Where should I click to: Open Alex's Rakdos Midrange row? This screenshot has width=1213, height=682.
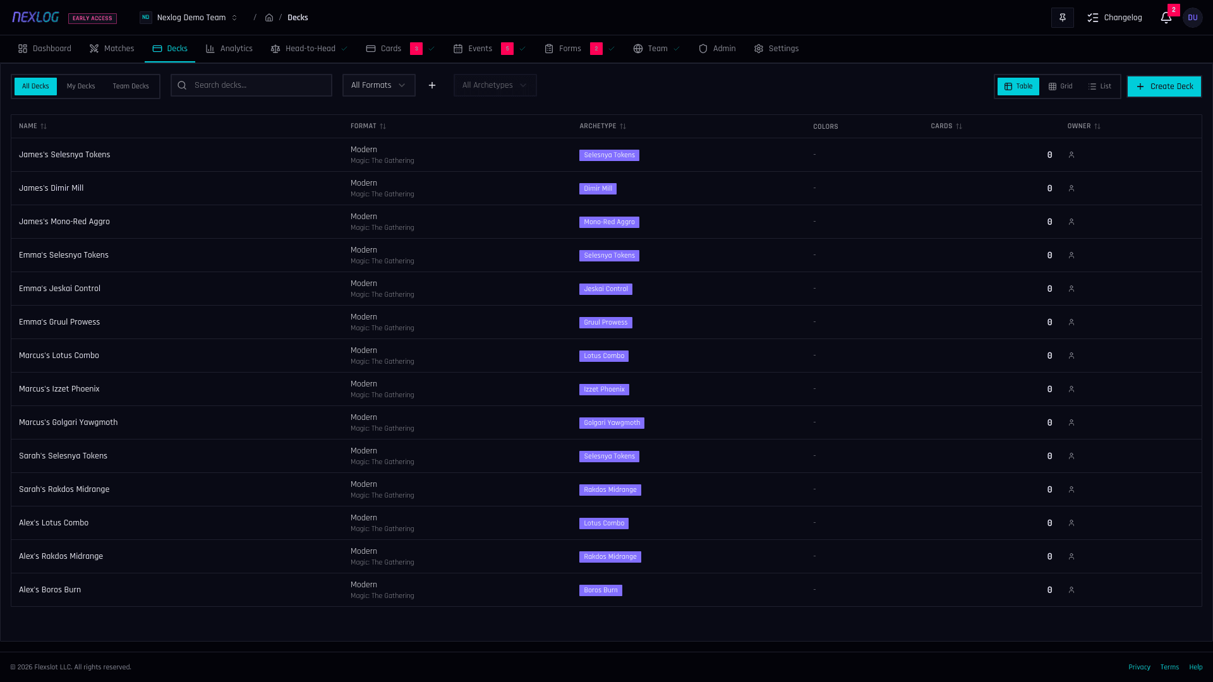(x=606, y=556)
